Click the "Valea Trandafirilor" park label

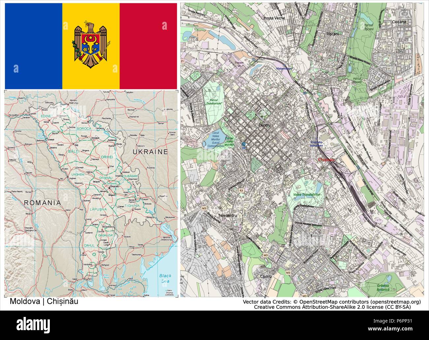pyautogui.click(x=307, y=195)
